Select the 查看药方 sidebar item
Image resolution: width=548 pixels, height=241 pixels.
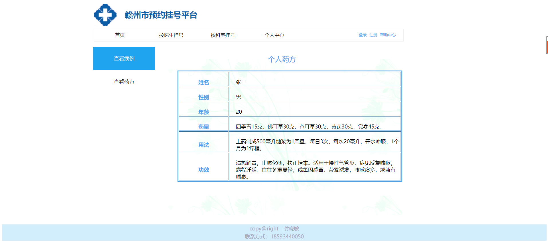(x=124, y=82)
